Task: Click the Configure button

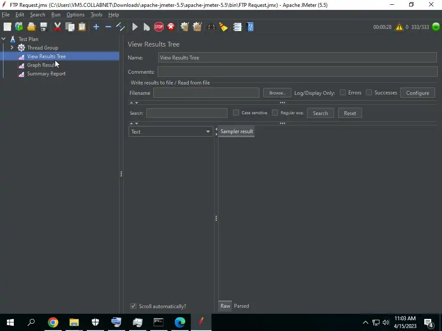Action: coord(417,93)
